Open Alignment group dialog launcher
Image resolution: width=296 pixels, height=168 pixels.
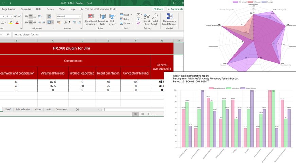54,28
